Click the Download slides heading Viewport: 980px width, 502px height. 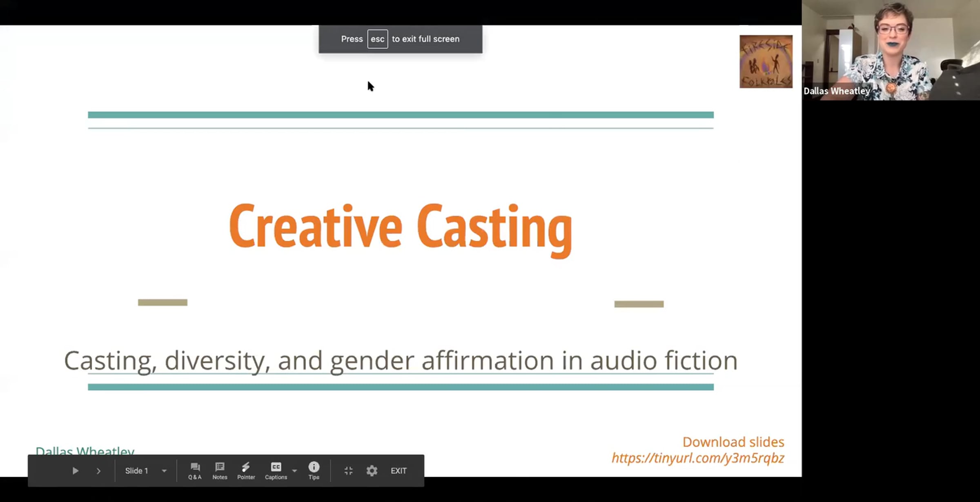(733, 442)
